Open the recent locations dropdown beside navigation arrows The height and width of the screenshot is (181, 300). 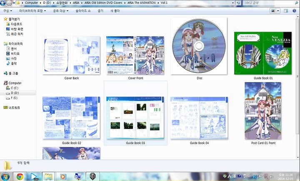[14, 3]
